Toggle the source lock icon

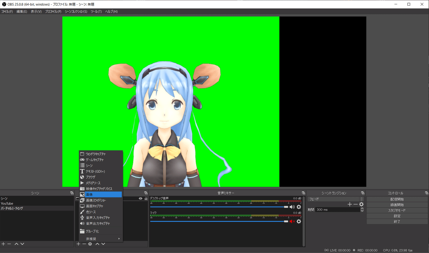[146, 198]
